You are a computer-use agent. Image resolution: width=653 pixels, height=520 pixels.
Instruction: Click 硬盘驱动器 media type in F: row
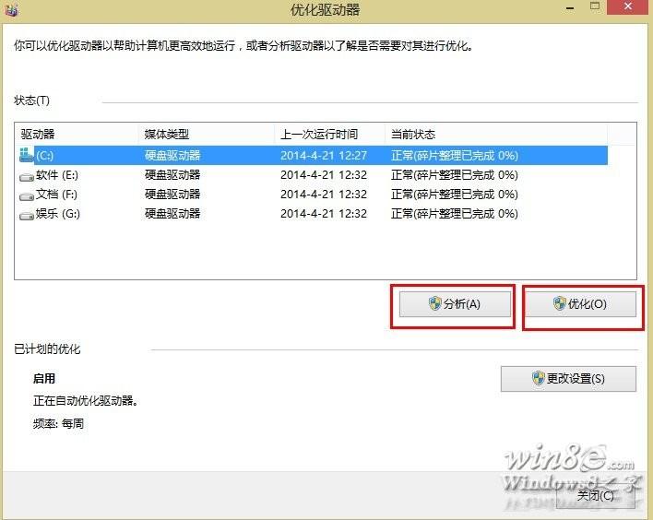pyautogui.click(x=172, y=194)
